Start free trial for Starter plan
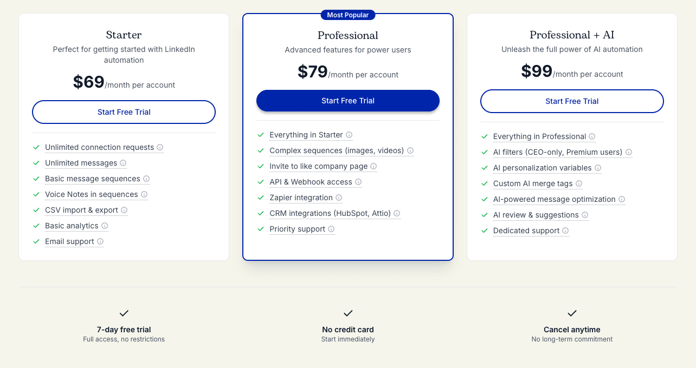 [124, 112]
